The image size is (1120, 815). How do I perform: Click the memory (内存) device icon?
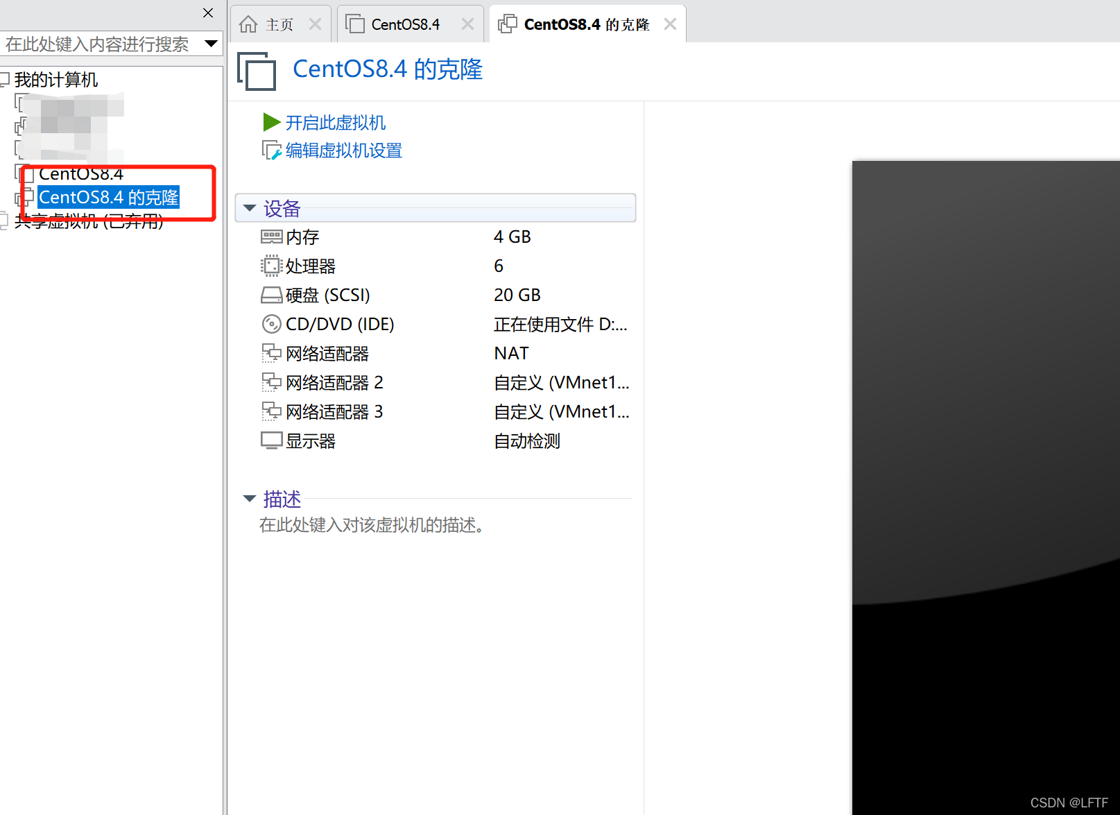click(x=271, y=237)
